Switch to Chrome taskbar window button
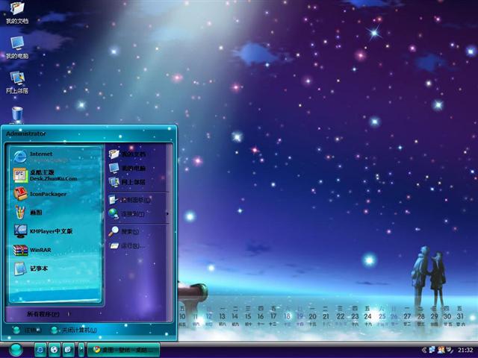 pos(123,350)
